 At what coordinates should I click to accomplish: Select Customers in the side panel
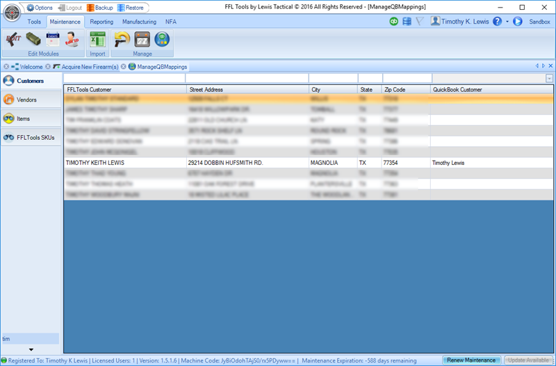31,81
